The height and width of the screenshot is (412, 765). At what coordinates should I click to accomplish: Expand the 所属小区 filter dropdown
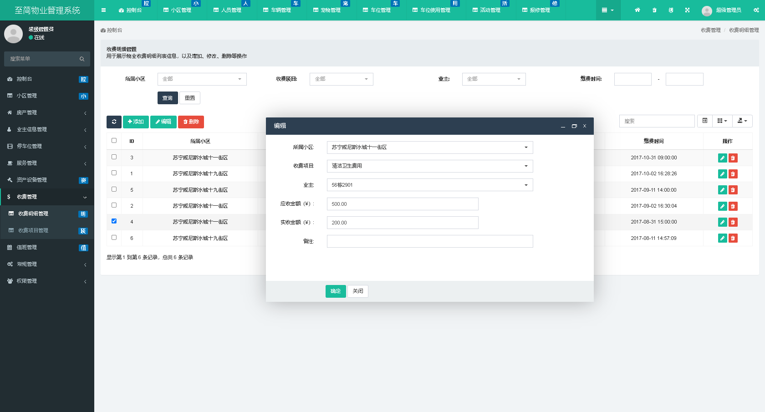tap(202, 79)
